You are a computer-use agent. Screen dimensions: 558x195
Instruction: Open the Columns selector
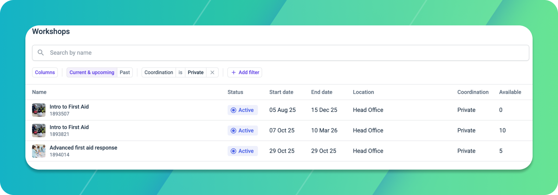(45, 72)
